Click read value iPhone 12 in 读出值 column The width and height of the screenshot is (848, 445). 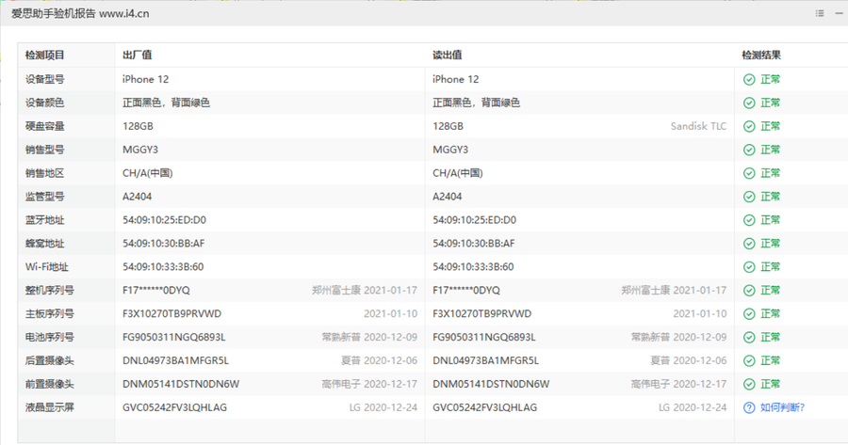tap(456, 79)
